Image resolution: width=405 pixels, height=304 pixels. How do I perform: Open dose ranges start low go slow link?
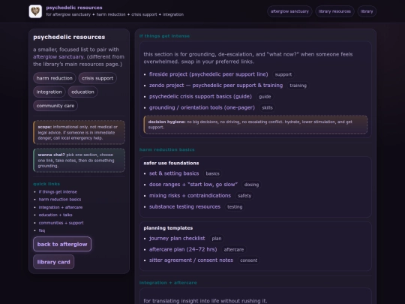[x=193, y=185]
